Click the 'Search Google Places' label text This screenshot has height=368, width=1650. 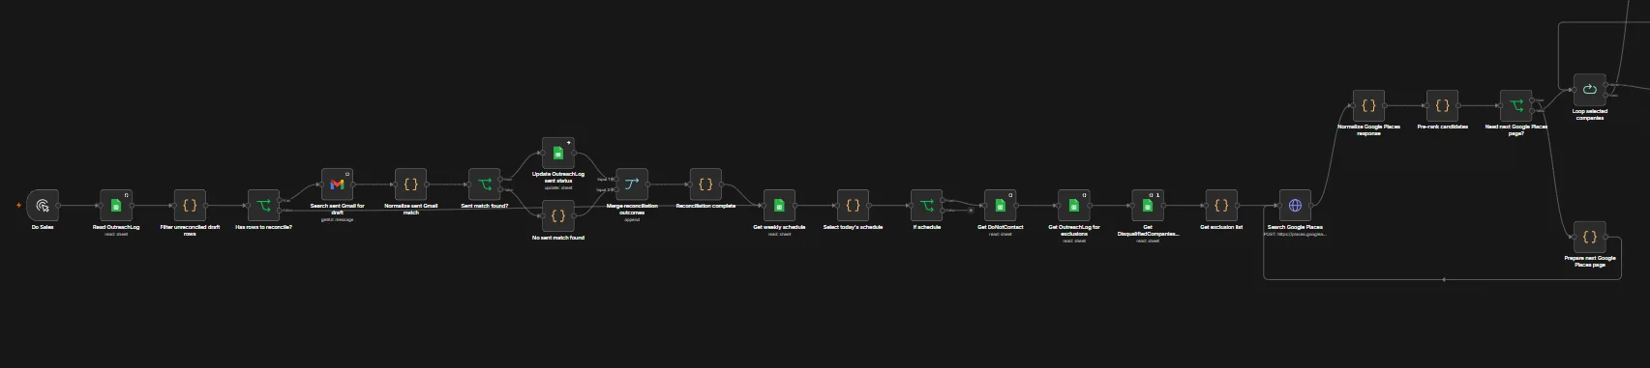(1295, 228)
